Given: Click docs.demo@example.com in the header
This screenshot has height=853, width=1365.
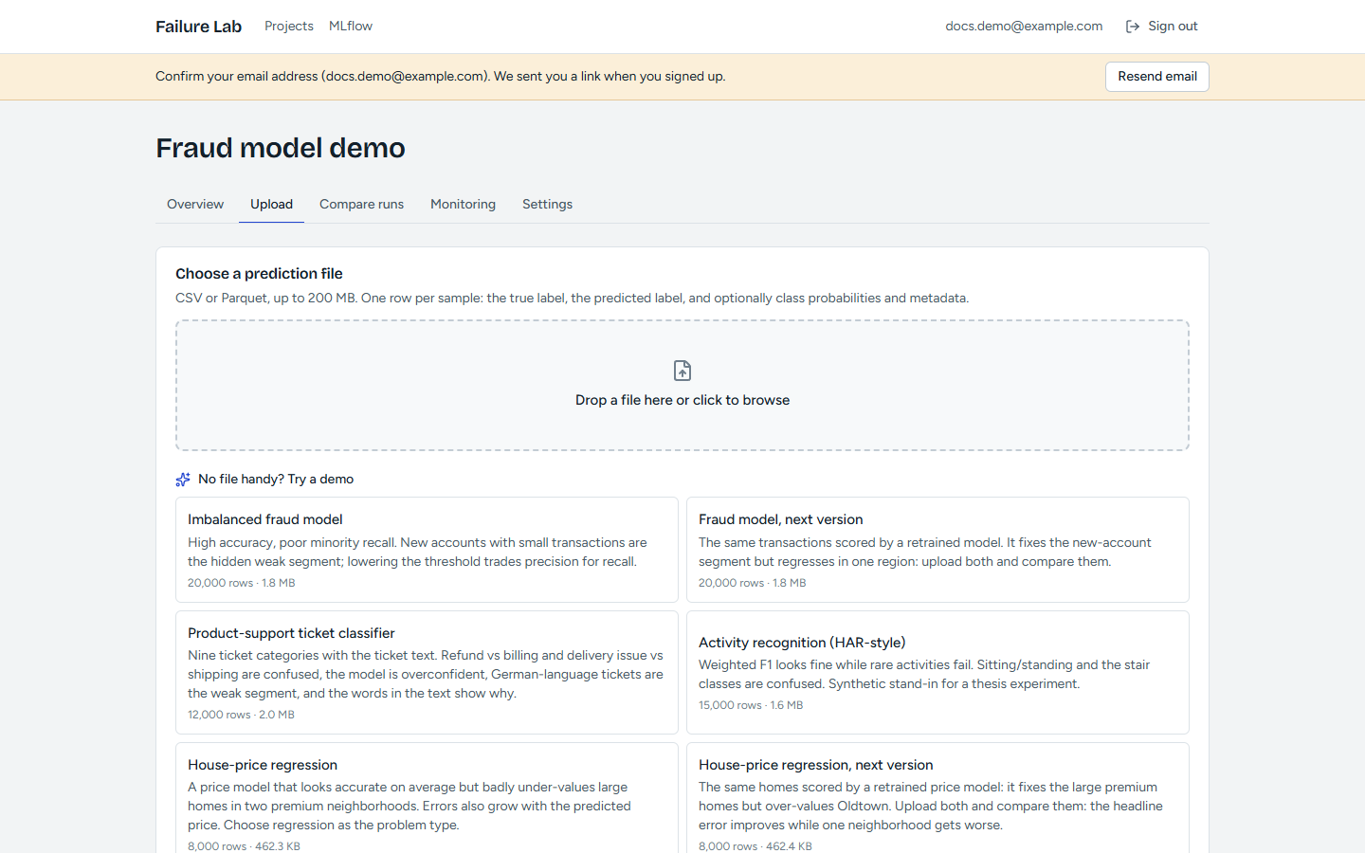Looking at the screenshot, I should pyautogui.click(x=1024, y=27).
